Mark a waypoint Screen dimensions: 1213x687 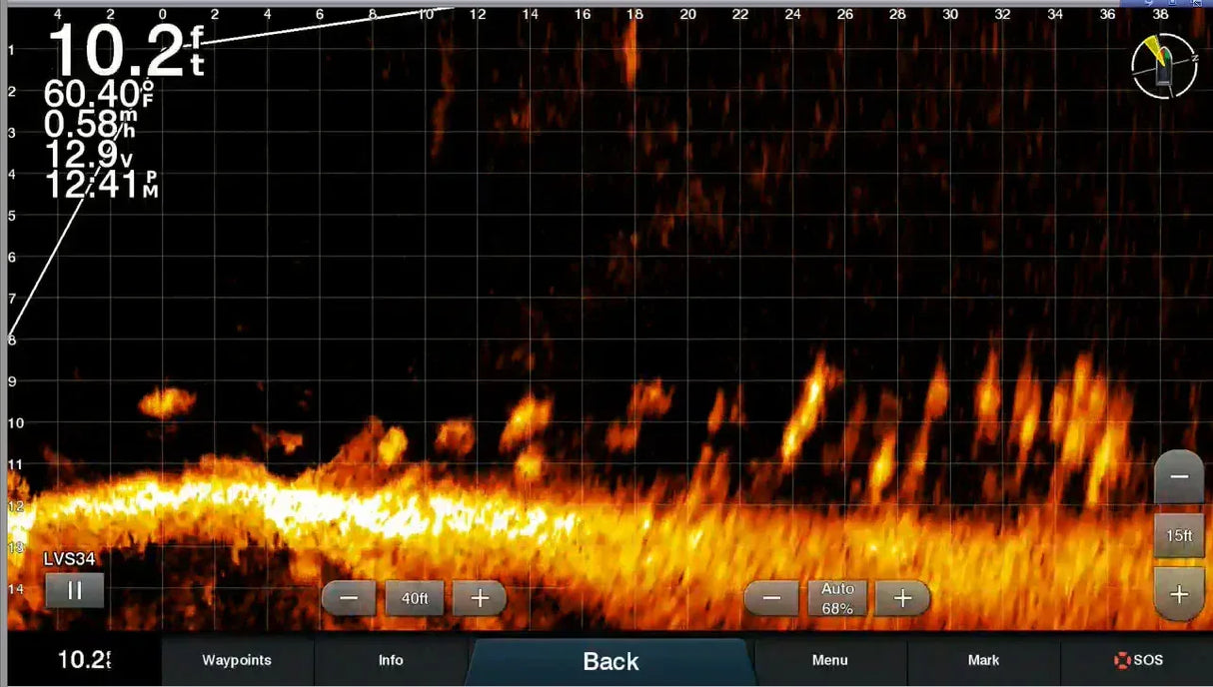click(x=985, y=660)
